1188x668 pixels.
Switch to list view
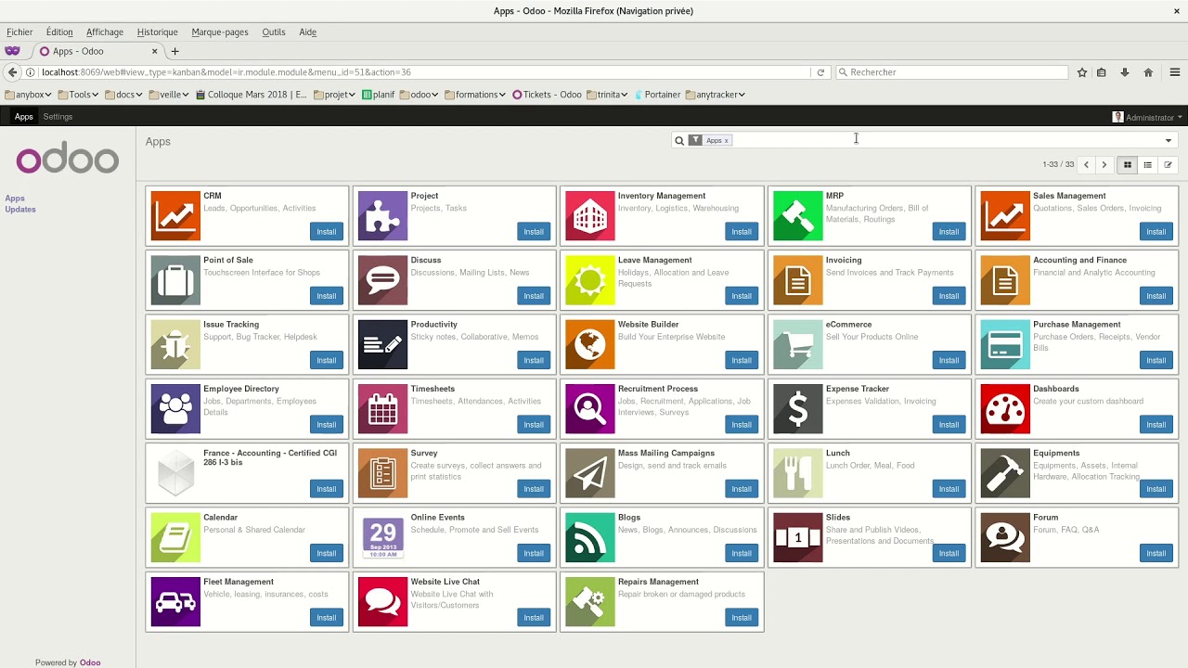(x=1148, y=165)
